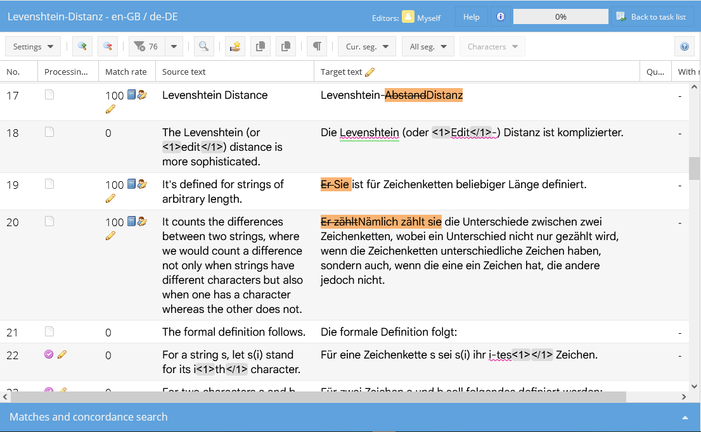Open the Characters dropdown
The image size is (701, 432).
pos(492,46)
